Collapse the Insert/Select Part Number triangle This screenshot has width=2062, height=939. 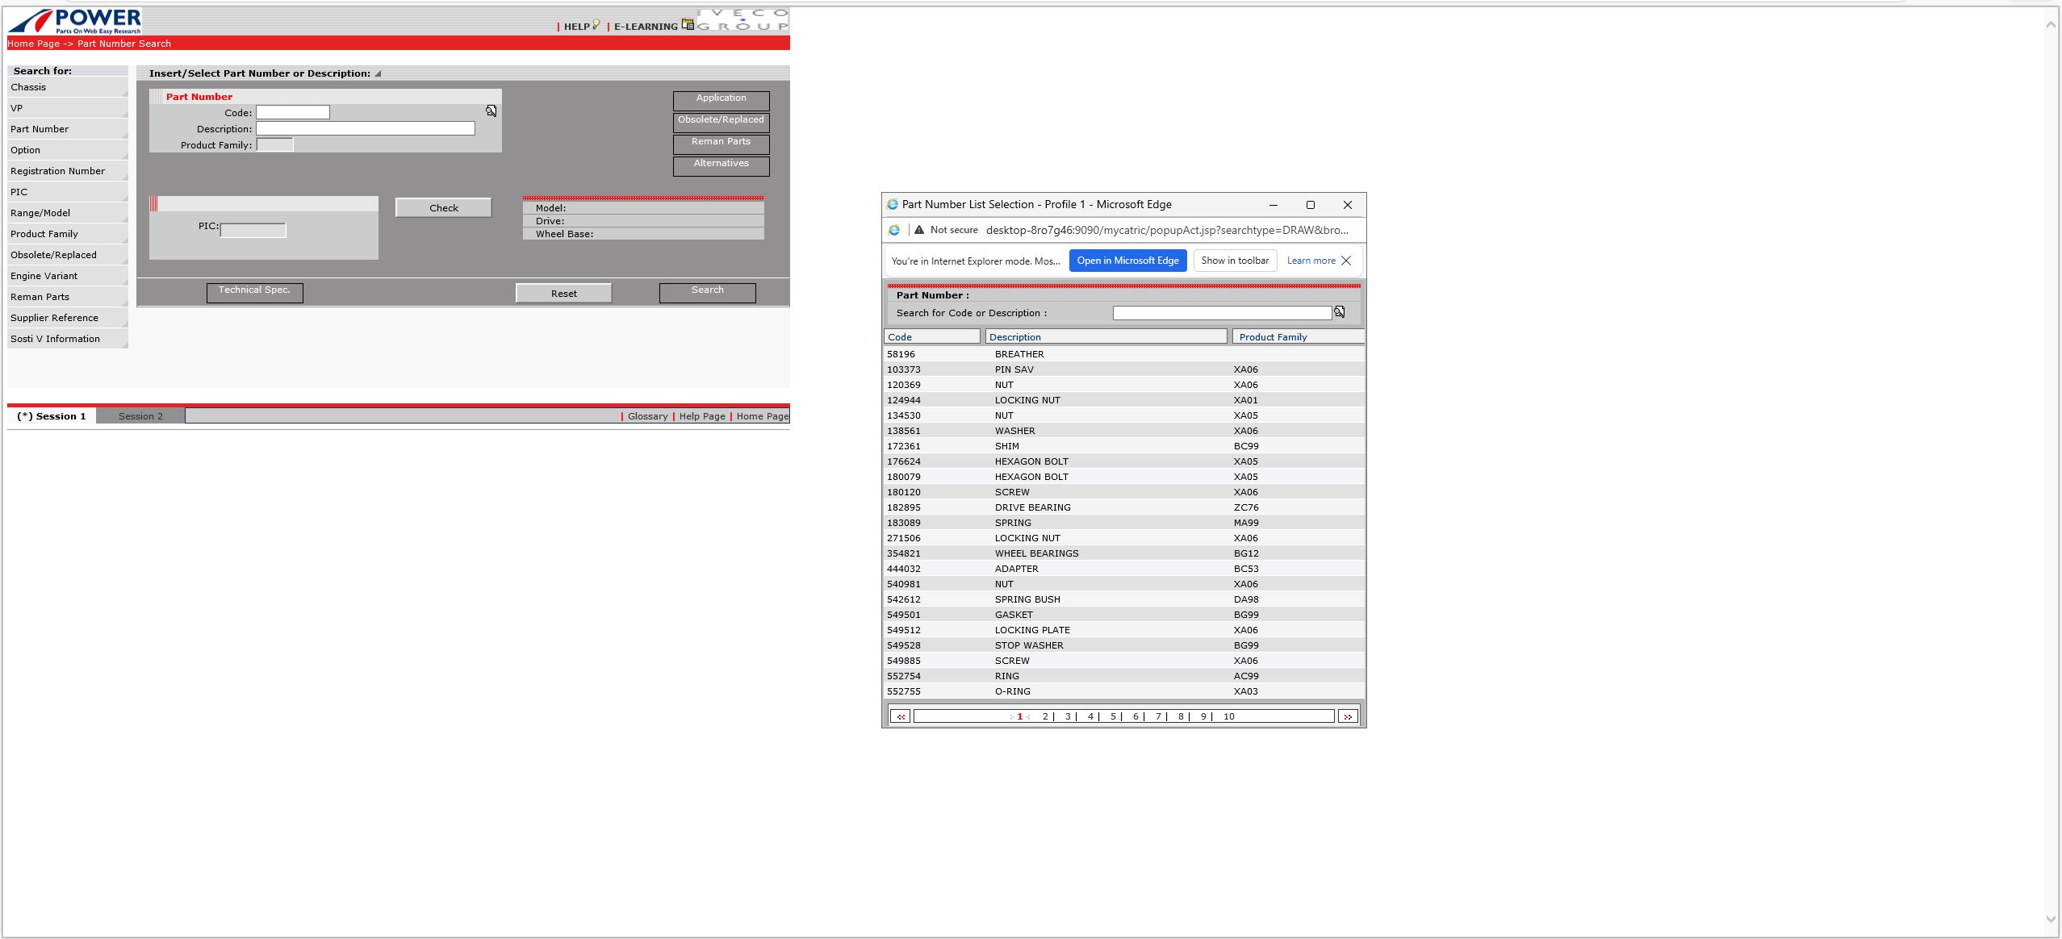pyautogui.click(x=378, y=73)
